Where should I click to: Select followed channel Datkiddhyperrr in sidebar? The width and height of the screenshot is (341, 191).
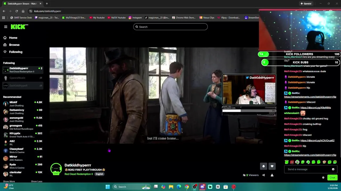click(x=23, y=70)
